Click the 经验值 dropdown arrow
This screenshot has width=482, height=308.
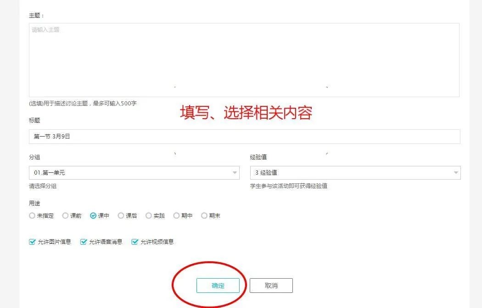(x=456, y=173)
